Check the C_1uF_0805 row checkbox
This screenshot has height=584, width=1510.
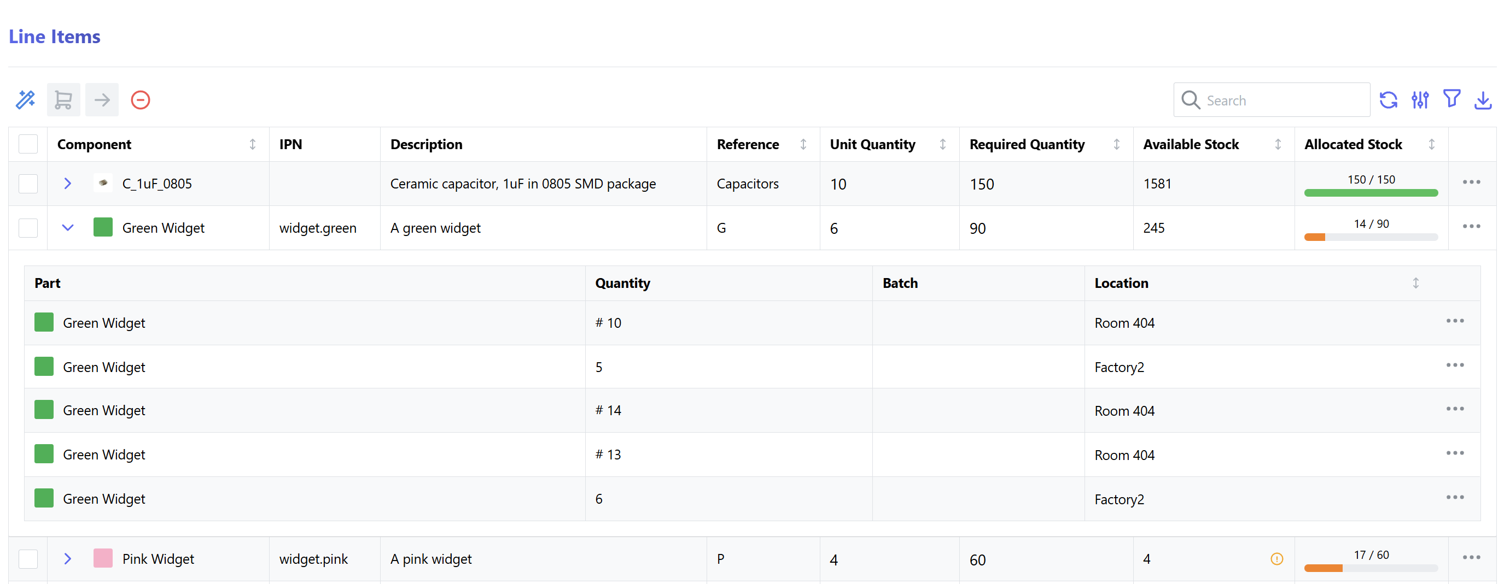tap(28, 184)
